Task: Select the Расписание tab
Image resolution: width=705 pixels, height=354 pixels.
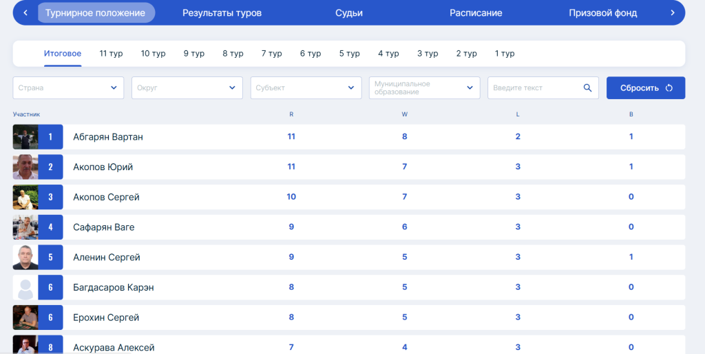Action: pyautogui.click(x=476, y=13)
